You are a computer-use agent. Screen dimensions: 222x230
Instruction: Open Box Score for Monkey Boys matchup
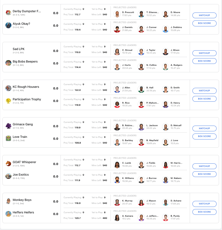(x=204, y=212)
